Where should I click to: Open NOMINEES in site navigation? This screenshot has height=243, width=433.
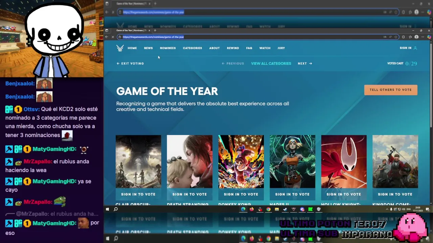click(168, 48)
